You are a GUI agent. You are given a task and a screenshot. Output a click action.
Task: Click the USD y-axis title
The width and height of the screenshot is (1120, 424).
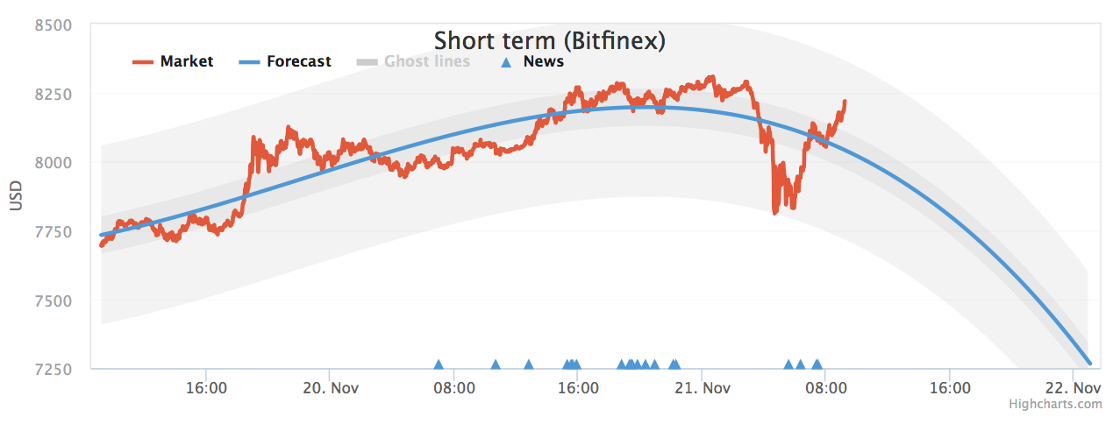(x=16, y=196)
